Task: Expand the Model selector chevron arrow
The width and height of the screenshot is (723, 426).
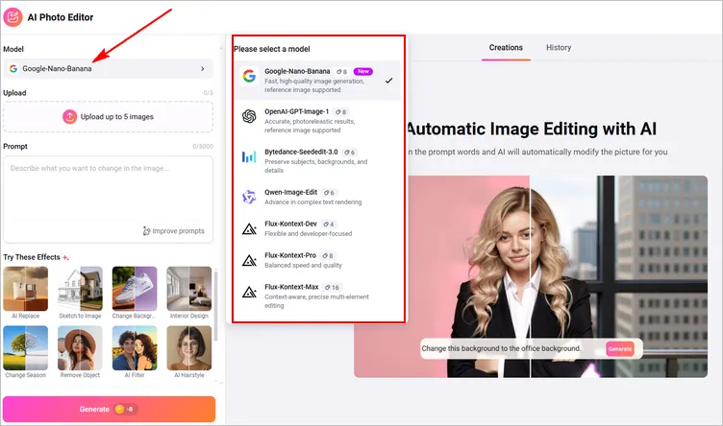Action: click(x=203, y=68)
